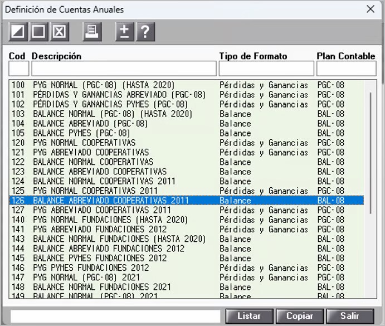Click the Listar button
Image resolution: width=385 pixels, height=326 pixels.
(249, 316)
